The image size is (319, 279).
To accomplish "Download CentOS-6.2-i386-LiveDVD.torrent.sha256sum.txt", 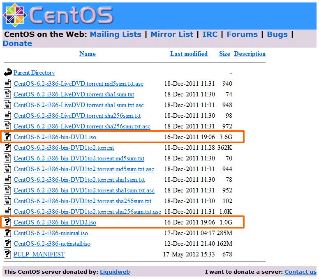I will [x=77, y=116].
